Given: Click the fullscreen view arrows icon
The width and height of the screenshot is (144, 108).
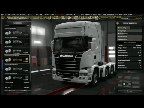Looking at the screenshot, I should click(x=130, y=84).
